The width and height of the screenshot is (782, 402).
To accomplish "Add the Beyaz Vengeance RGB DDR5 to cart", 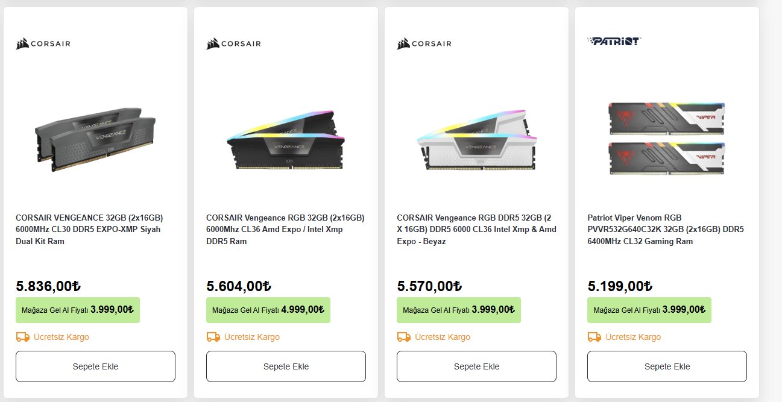I will (476, 366).
